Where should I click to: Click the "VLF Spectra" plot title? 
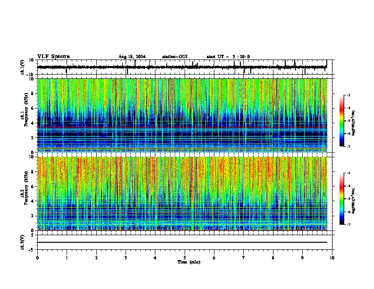click(54, 56)
